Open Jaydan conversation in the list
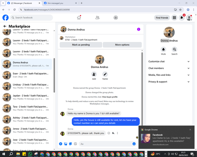197x157 pixels. (26, 97)
